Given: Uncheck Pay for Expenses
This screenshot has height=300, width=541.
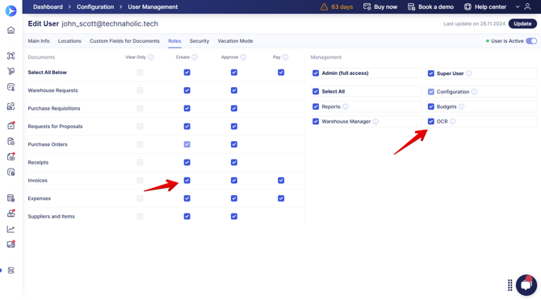Looking at the screenshot, I should (x=281, y=198).
